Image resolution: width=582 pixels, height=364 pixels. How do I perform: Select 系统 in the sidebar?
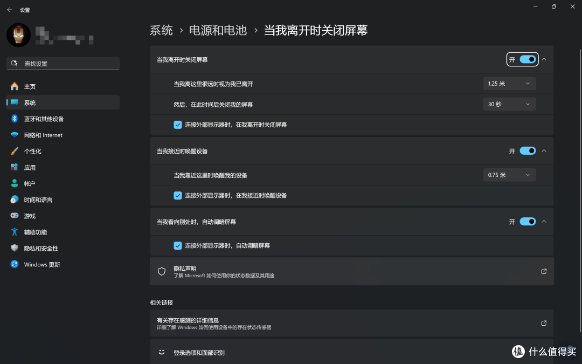[63, 102]
